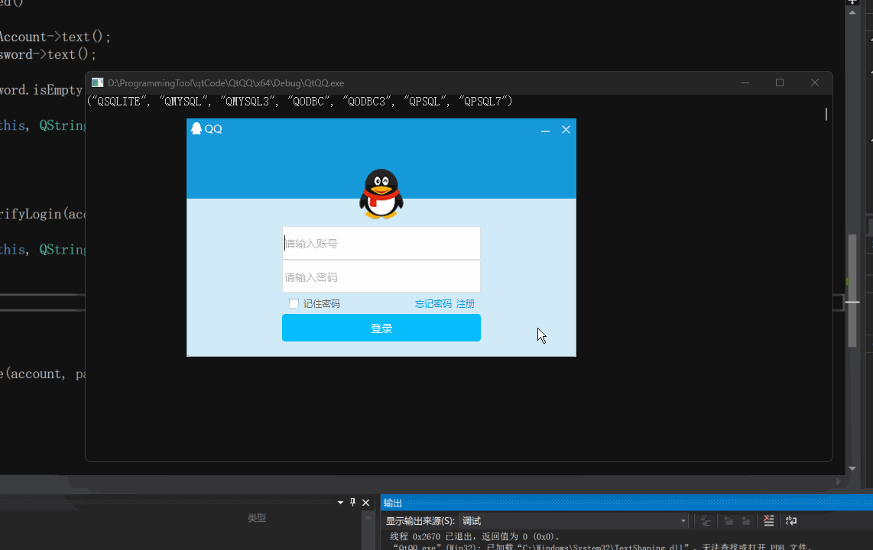
Task: Maximize the QtQQ.exe console window
Action: (780, 82)
